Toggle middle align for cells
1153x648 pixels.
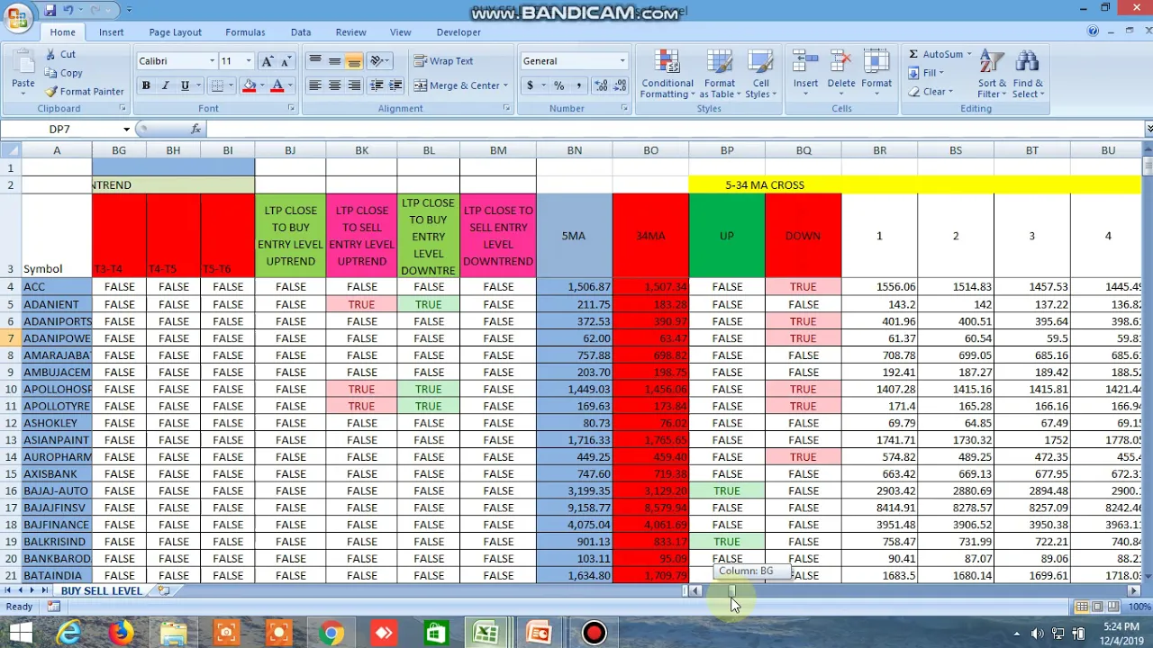334,61
